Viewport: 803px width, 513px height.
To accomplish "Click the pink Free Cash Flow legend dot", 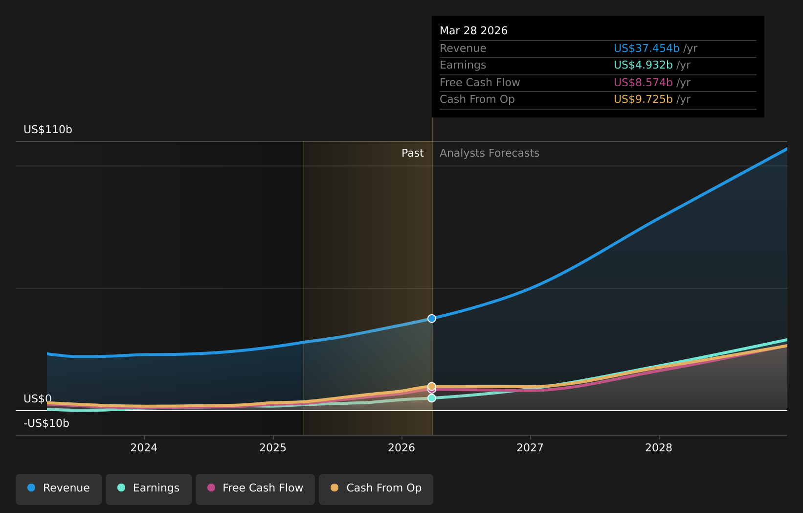I will pyautogui.click(x=211, y=488).
